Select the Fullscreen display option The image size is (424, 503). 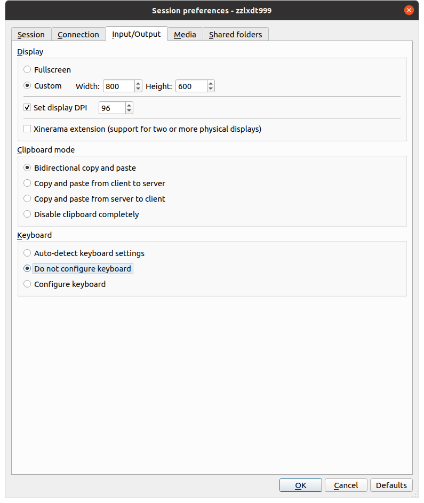[x=28, y=70]
